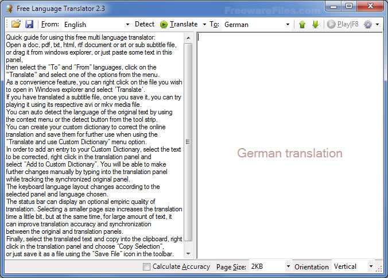Image resolution: width=388 pixels, height=278 pixels.
Task: Click inside the German translation panel
Action: point(290,153)
